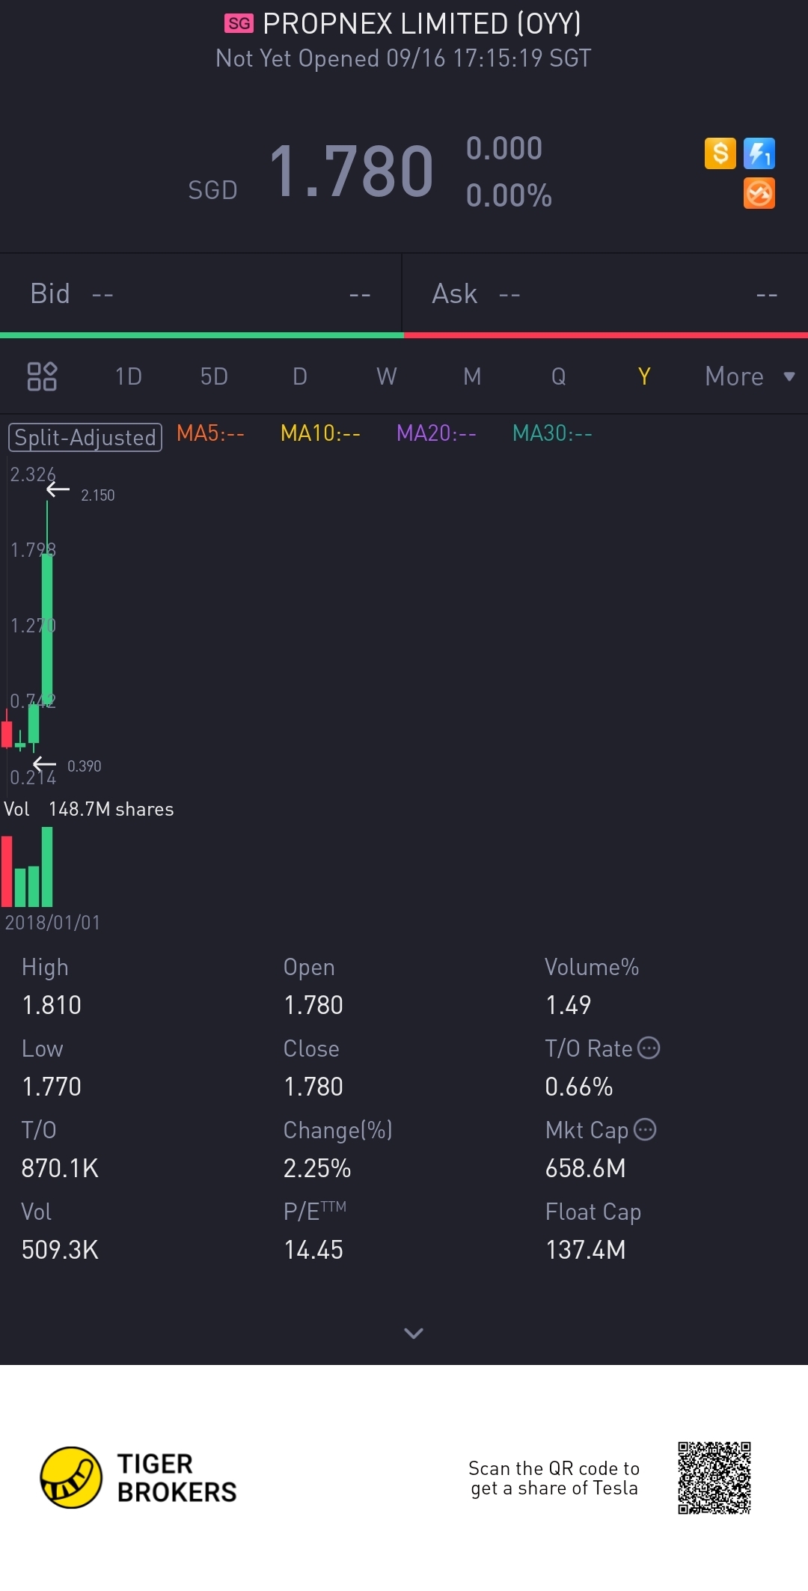
Task: Tap the Tiger Brokers logo
Action: 71,1477
